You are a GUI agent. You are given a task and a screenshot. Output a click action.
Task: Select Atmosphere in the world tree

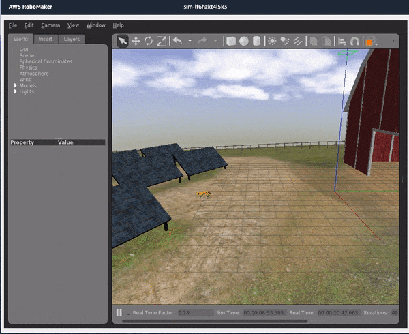click(x=34, y=74)
